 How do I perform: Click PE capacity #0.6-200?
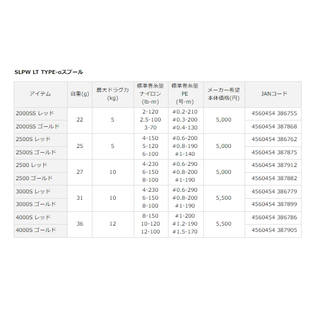185,138
